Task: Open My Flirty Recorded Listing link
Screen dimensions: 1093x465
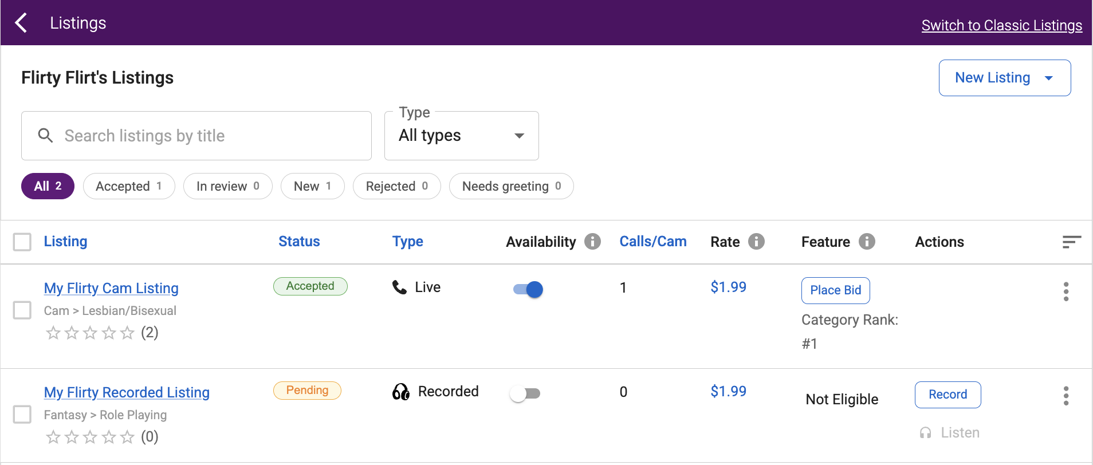Action: click(127, 392)
